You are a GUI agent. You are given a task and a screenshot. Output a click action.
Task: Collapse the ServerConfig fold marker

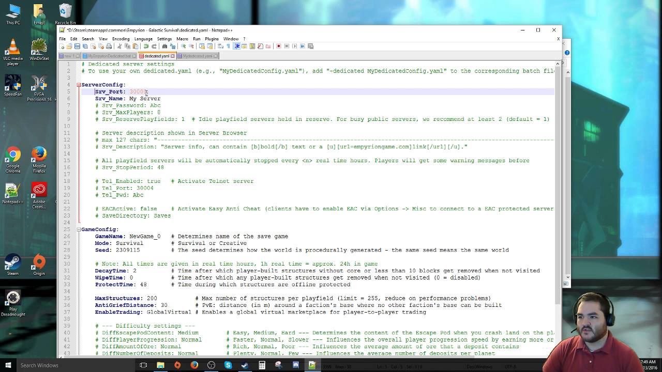(x=79, y=85)
